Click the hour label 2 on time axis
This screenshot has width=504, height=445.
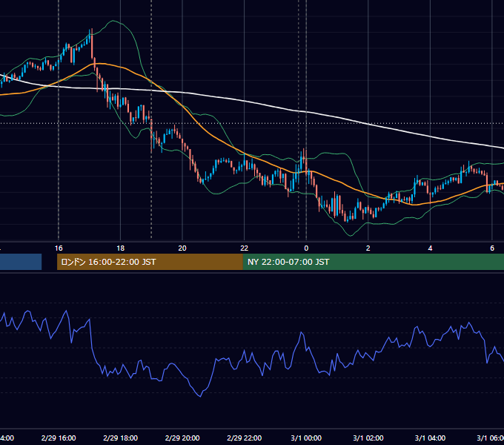coord(368,248)
